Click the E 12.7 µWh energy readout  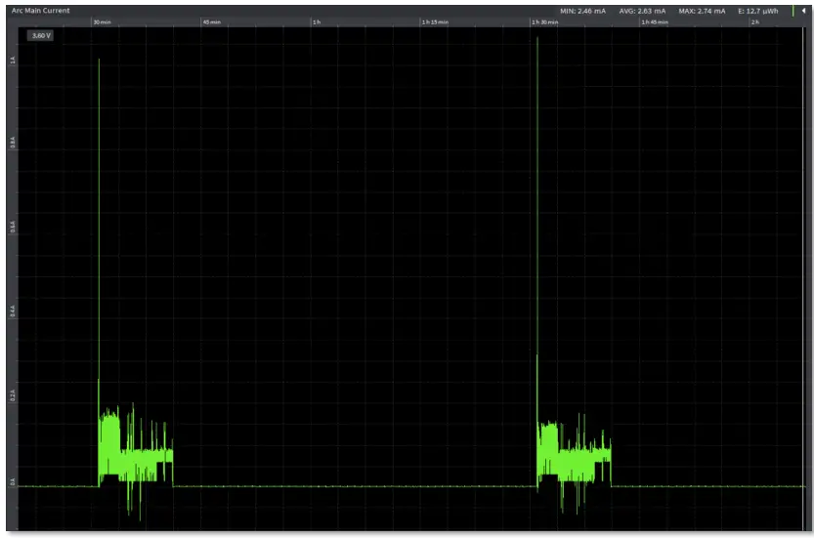pyautogui.click(x=758, y=11)
